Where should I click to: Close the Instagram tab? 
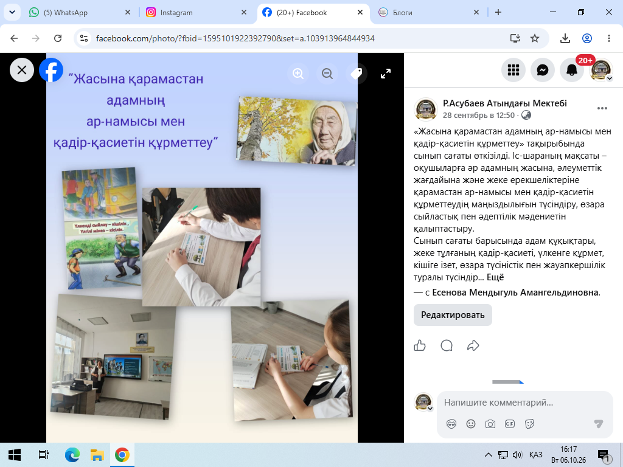coord(244,13)
